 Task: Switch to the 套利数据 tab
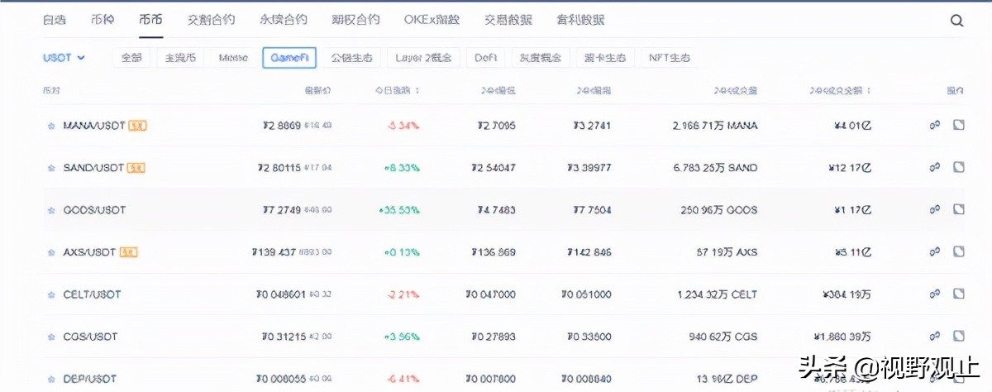(x=581, y=20)
